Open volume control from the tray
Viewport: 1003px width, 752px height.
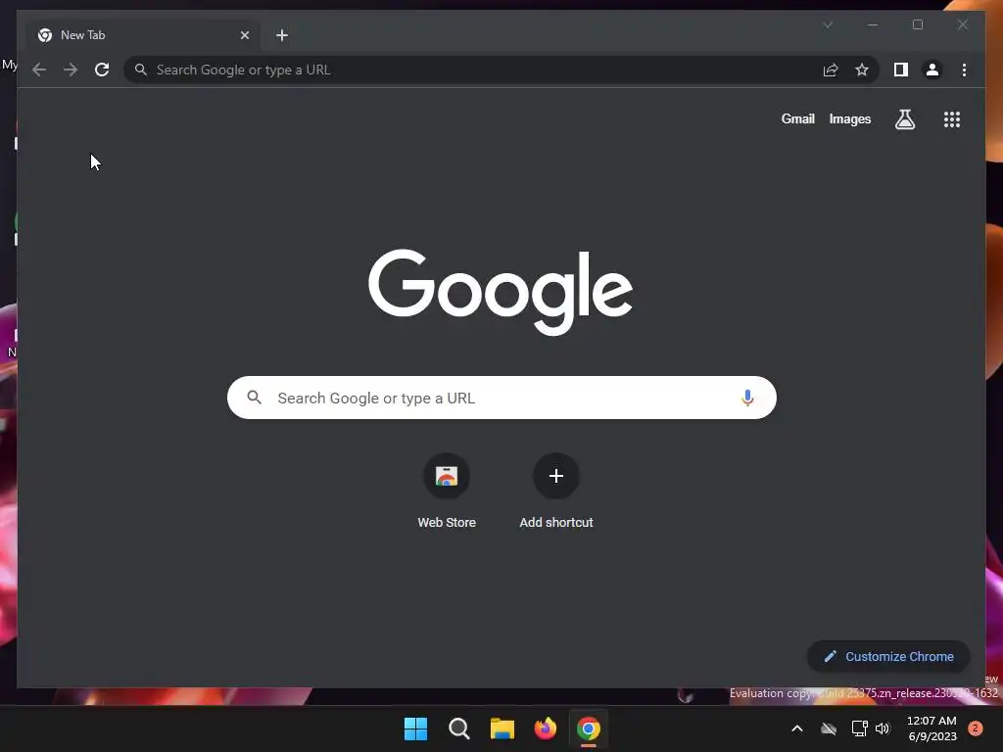pyautogui.click(x=884, y=728)
